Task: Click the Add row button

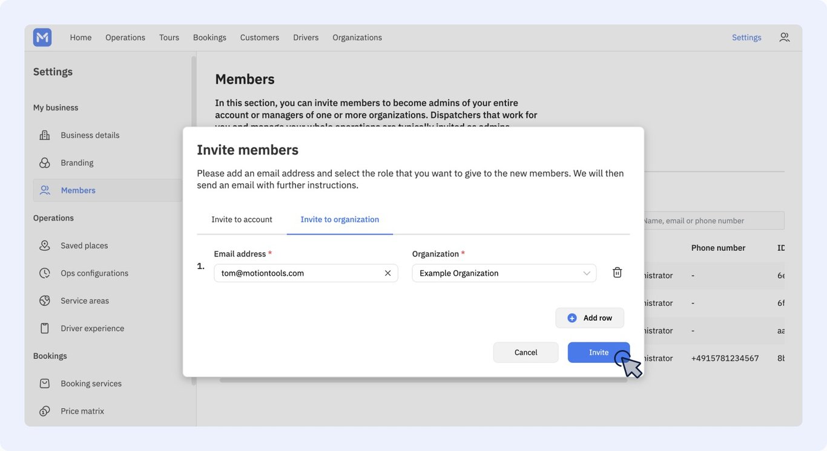Action: 590,318
